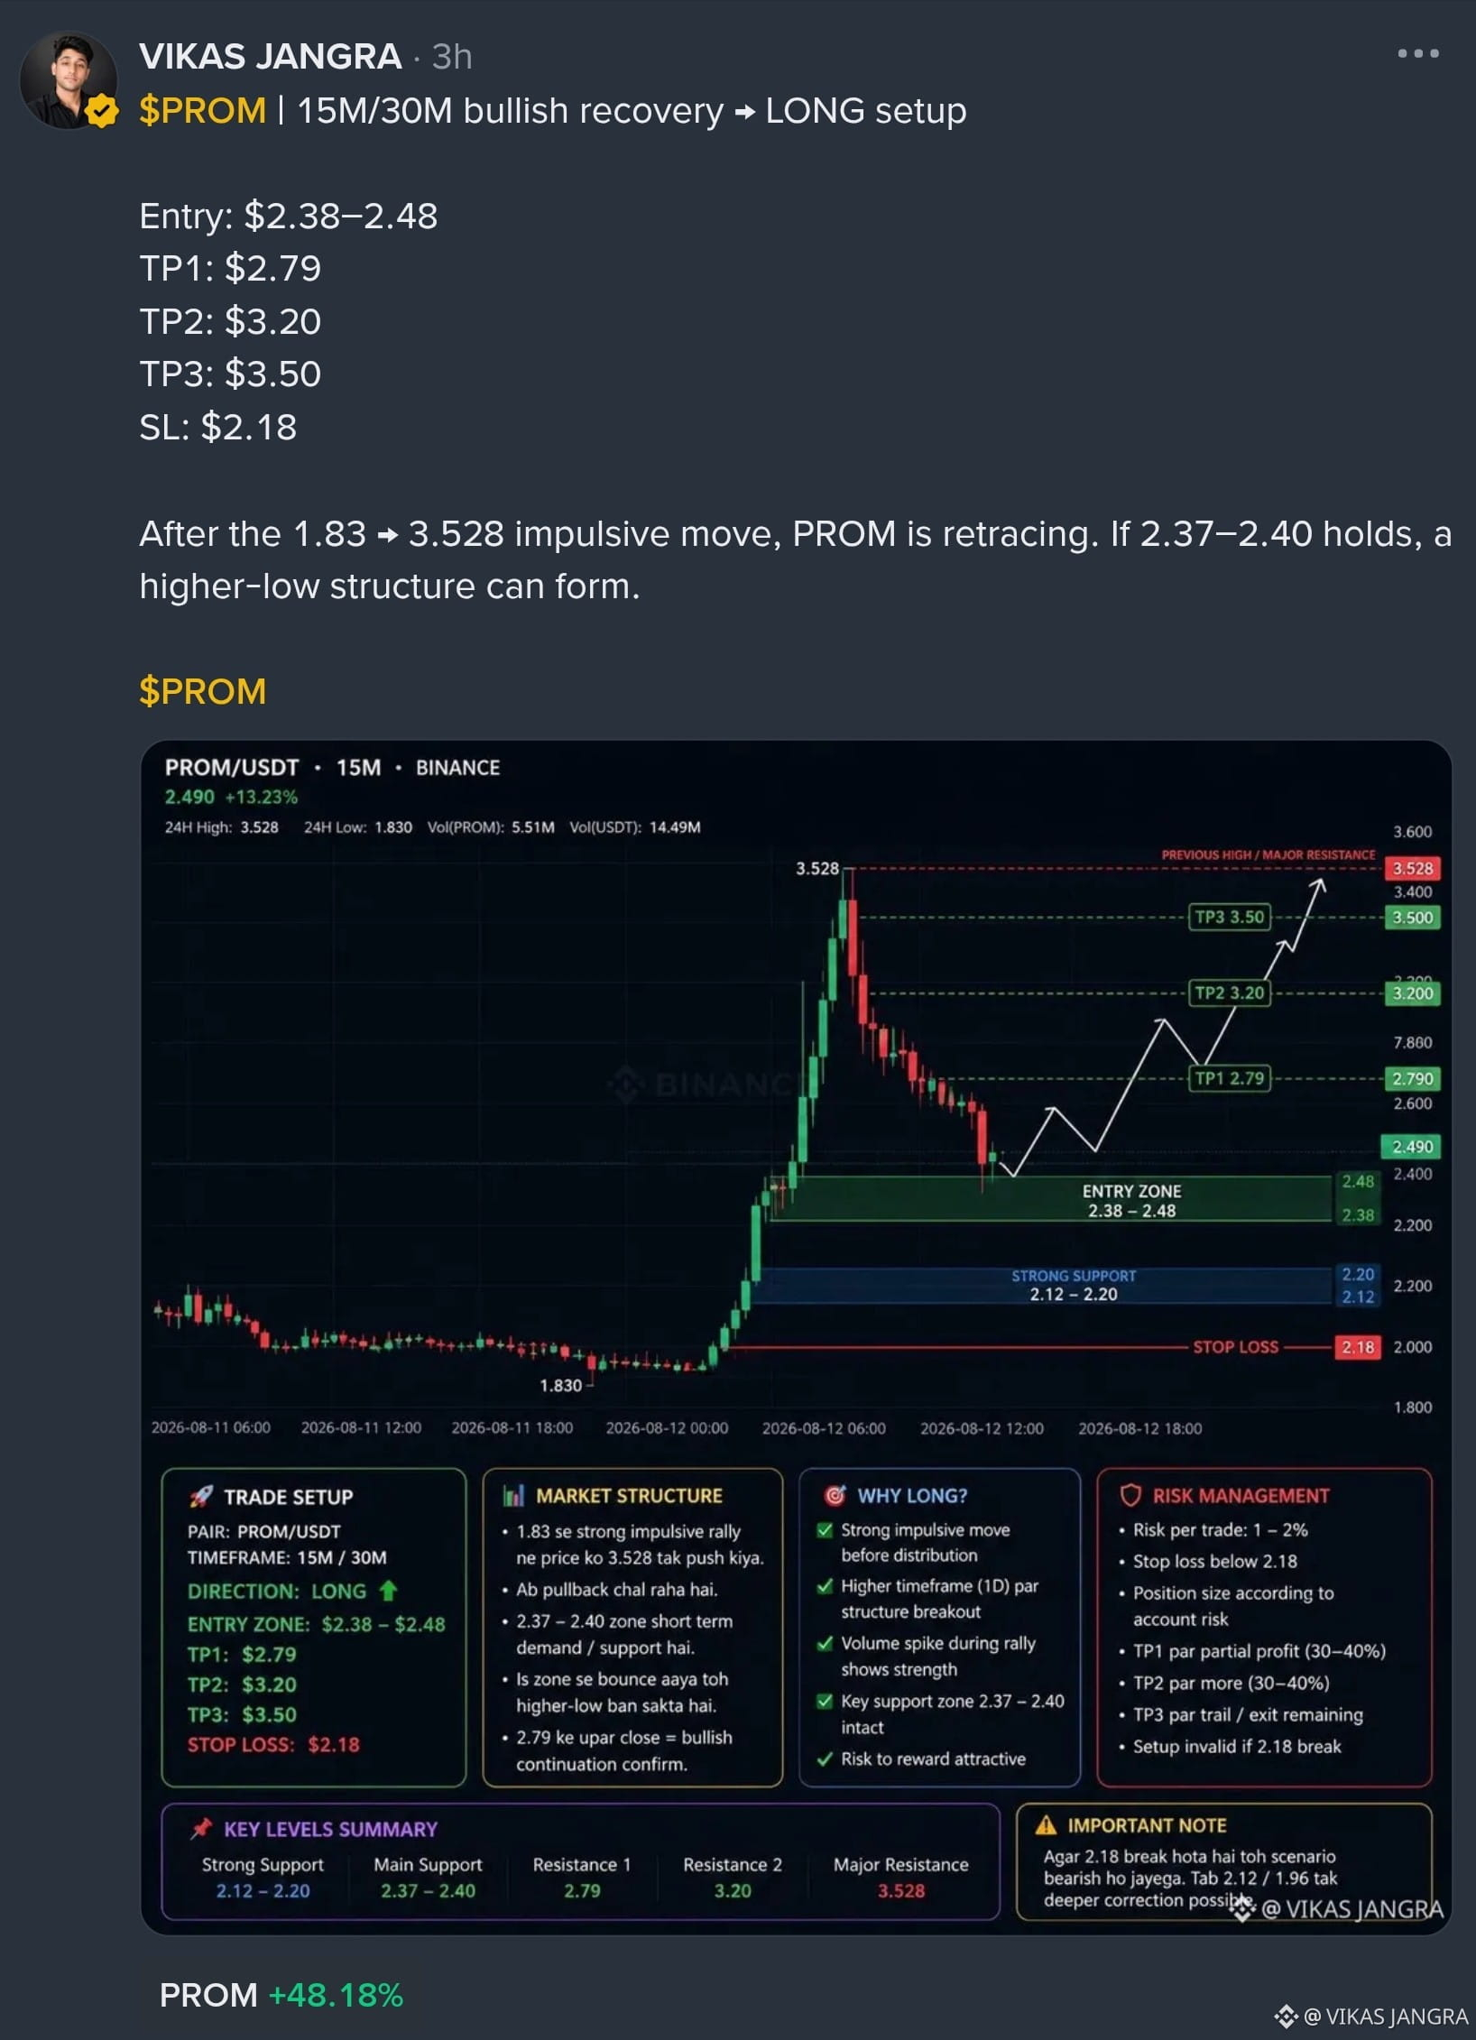
Task: Click the checkmark beside 'Volume spike during rally'
Action: [x=825, y=1643]
